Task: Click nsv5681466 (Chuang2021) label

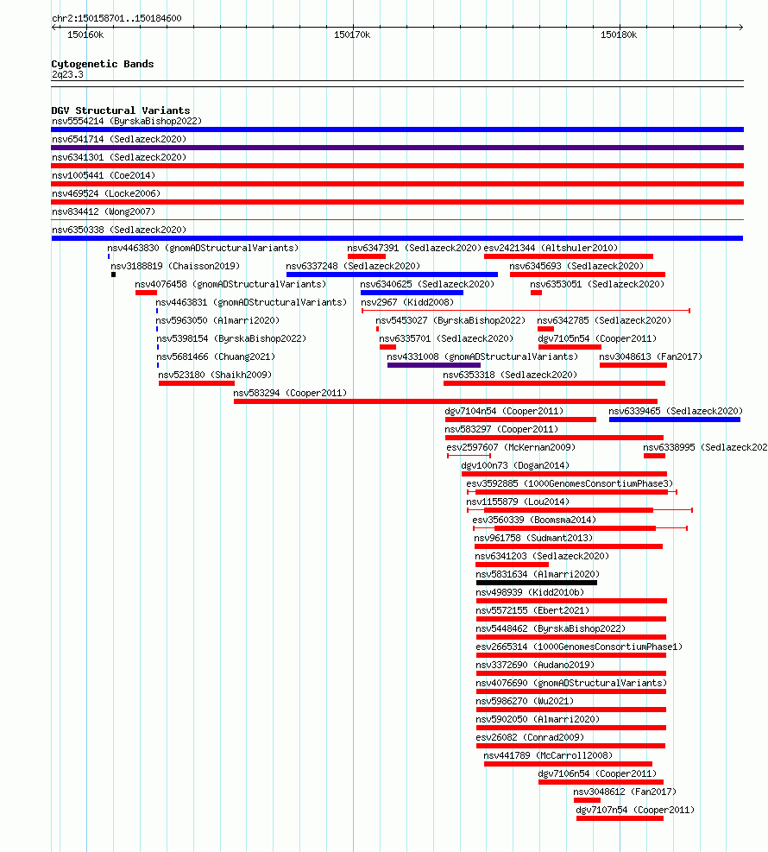Action: (217, 357)
